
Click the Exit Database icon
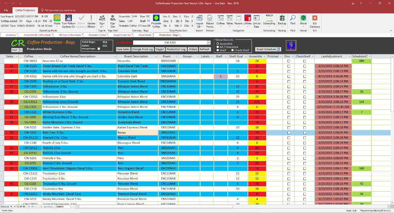point(315,18)
